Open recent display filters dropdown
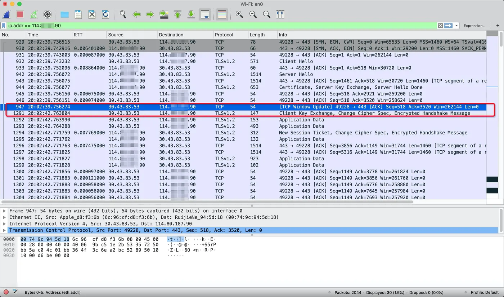The width and height of the screenshot is (504, 297). point(456,26)
